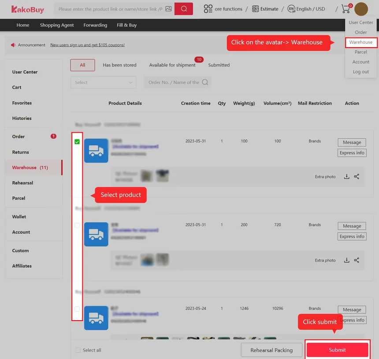Choose Log out in avatar menu
This screenshot has width=379, height=359.
[x=361, y=72]
